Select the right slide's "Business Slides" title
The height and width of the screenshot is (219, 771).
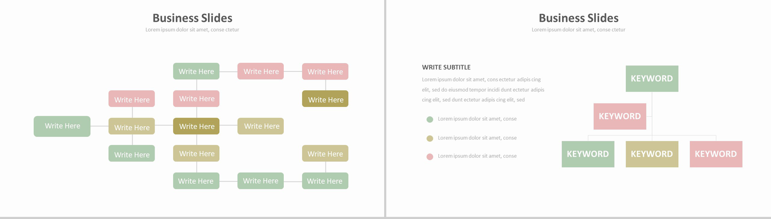pyautogui.click(x=578, y=18)
